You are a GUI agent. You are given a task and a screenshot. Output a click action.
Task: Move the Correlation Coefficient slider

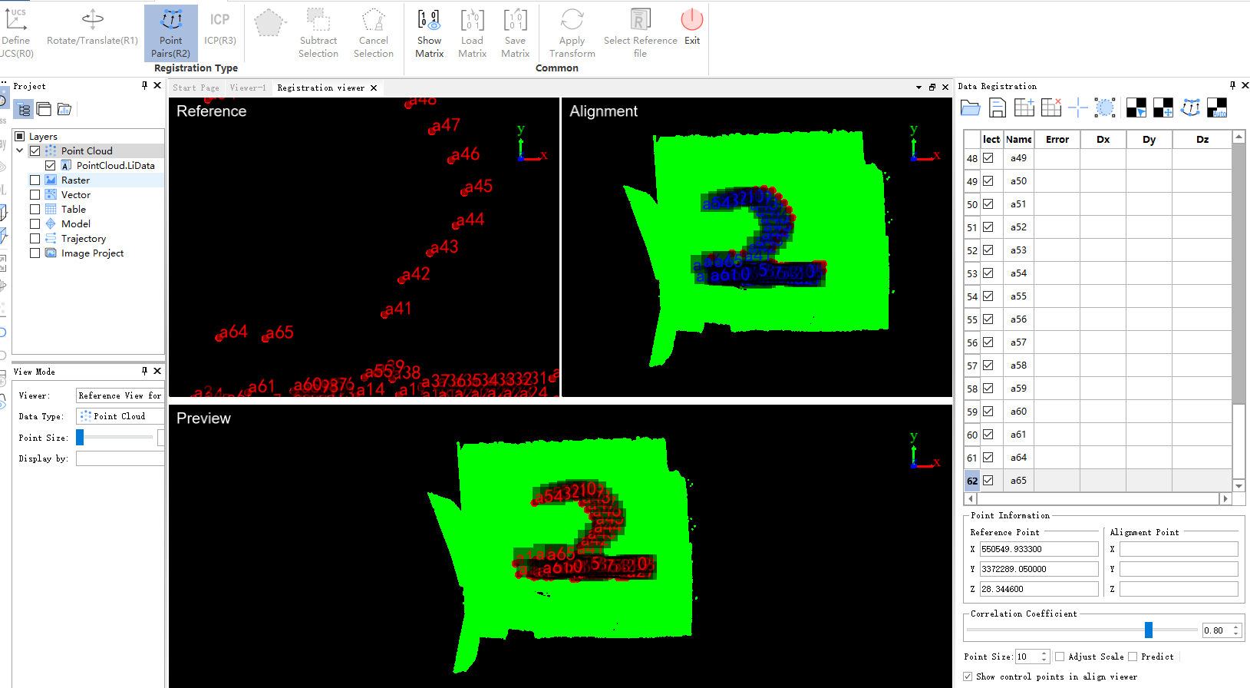pyautogui.click(x=1149, y=630)
